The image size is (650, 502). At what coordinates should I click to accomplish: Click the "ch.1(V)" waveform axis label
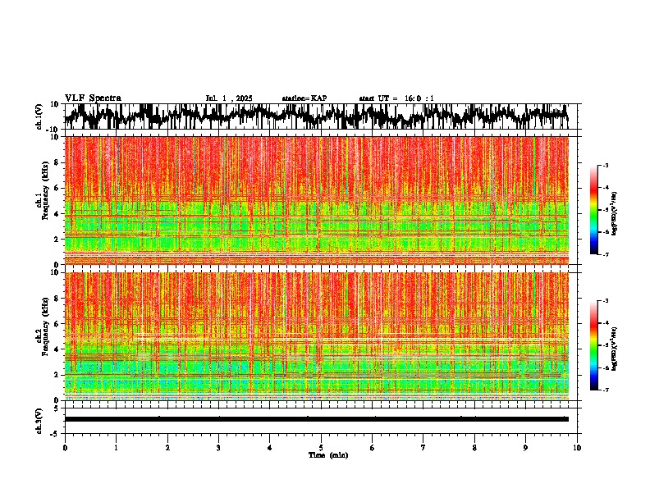pyautogui.click(x=41, y=116)
